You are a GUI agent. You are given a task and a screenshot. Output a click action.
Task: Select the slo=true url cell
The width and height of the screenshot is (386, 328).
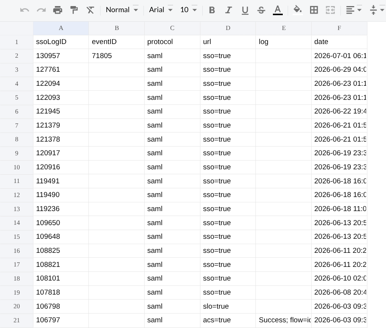228,306
